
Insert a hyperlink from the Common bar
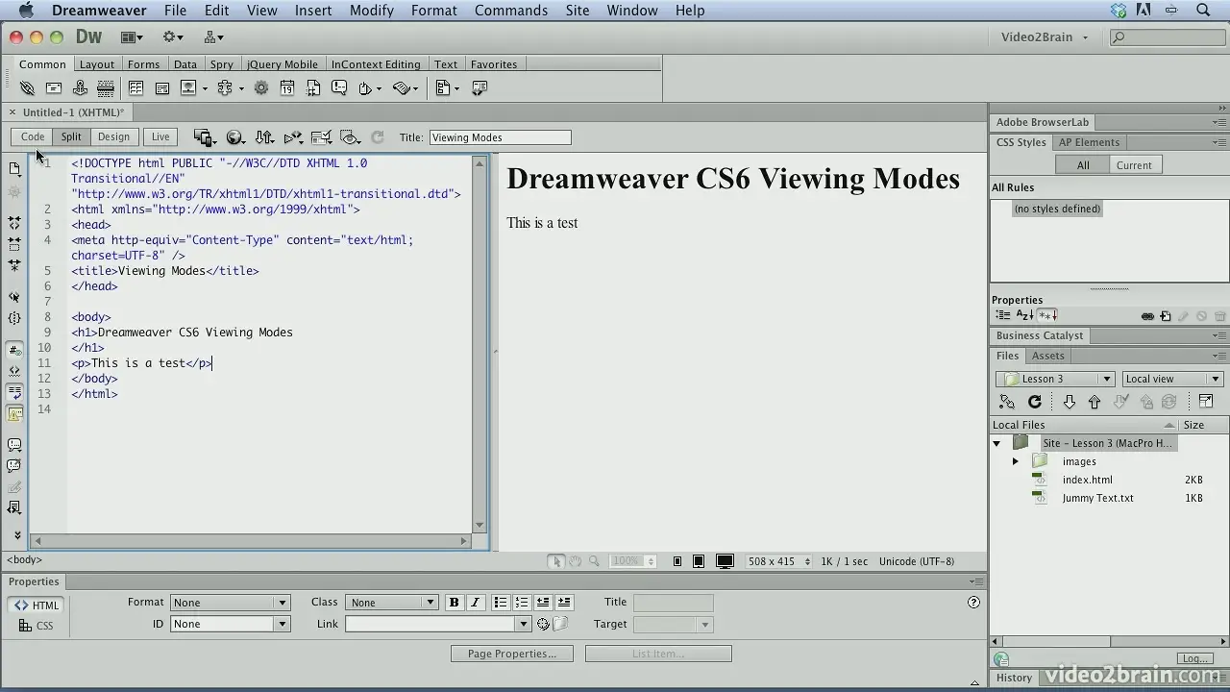pyautogui.click(x=27, y=88)
